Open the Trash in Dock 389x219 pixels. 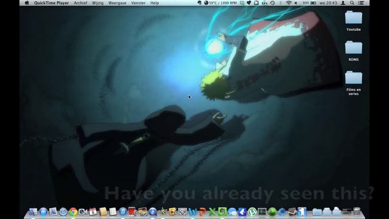pyautogui.click(x=357, y=212)
